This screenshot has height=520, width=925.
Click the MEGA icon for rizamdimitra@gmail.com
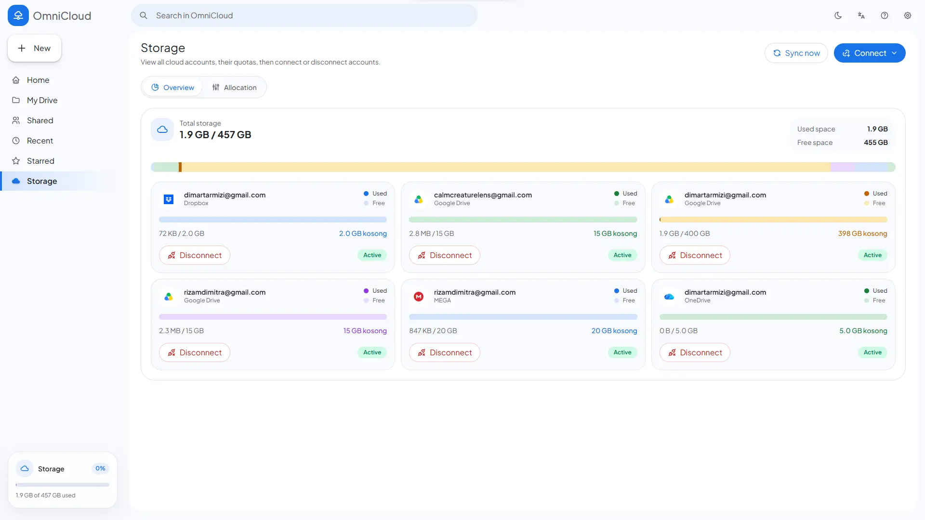pos(419,297)
